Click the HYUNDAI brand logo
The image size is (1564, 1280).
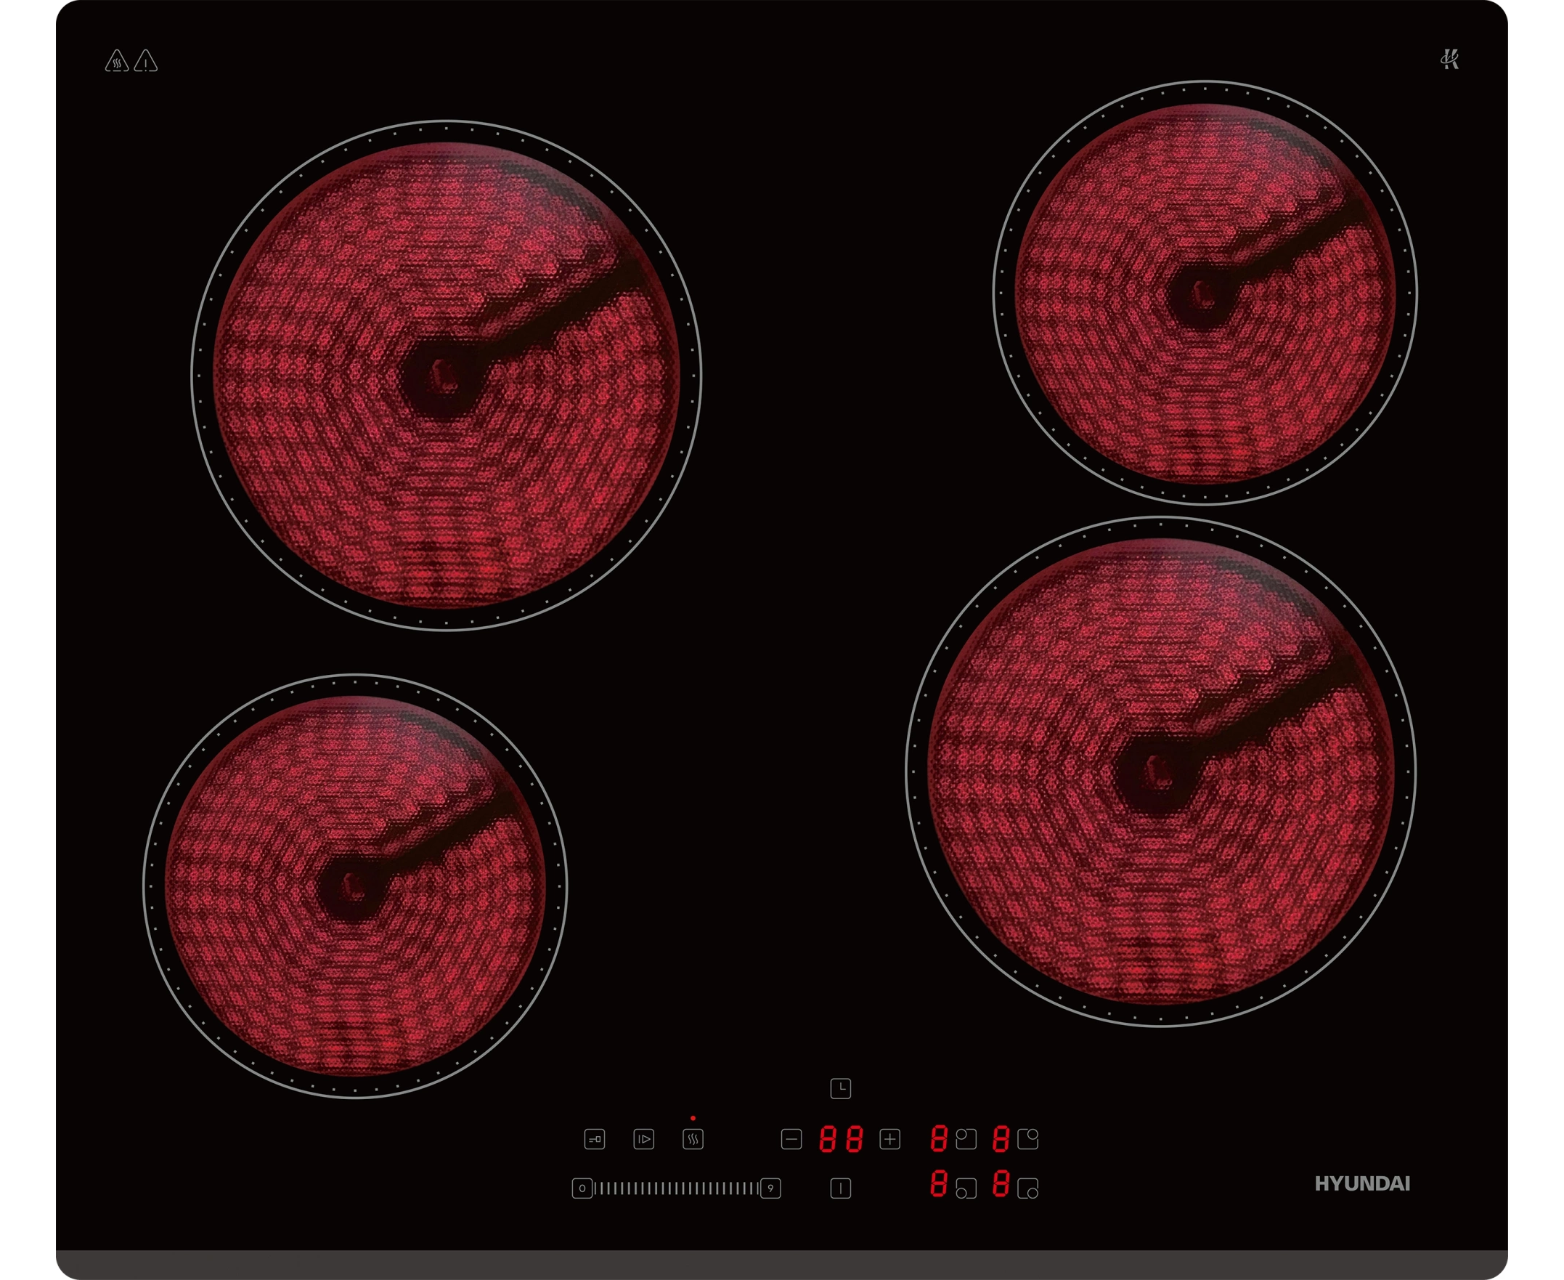pos(1362,1184)
